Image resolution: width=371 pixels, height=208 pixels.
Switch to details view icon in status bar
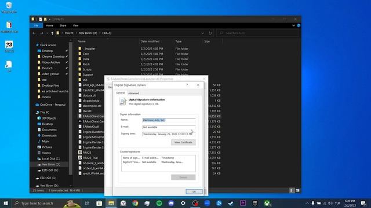pyautogui.click(x=292, y=190)
